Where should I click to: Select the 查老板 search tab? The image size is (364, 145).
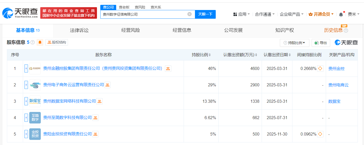pos(124,7)
